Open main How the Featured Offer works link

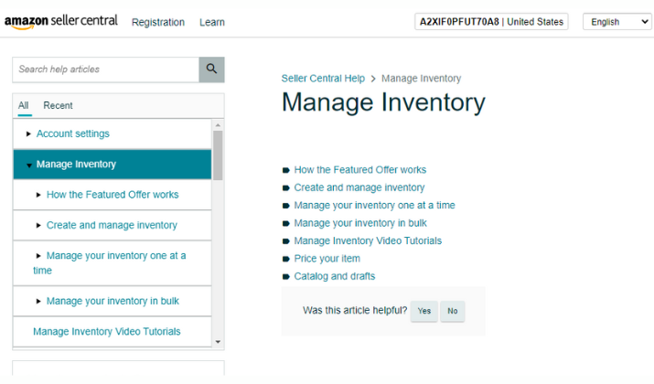point(360,170)
